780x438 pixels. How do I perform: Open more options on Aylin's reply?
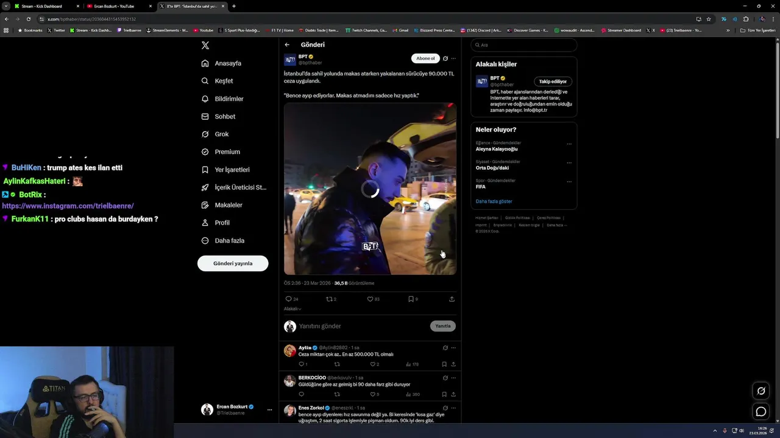(453, 348)
